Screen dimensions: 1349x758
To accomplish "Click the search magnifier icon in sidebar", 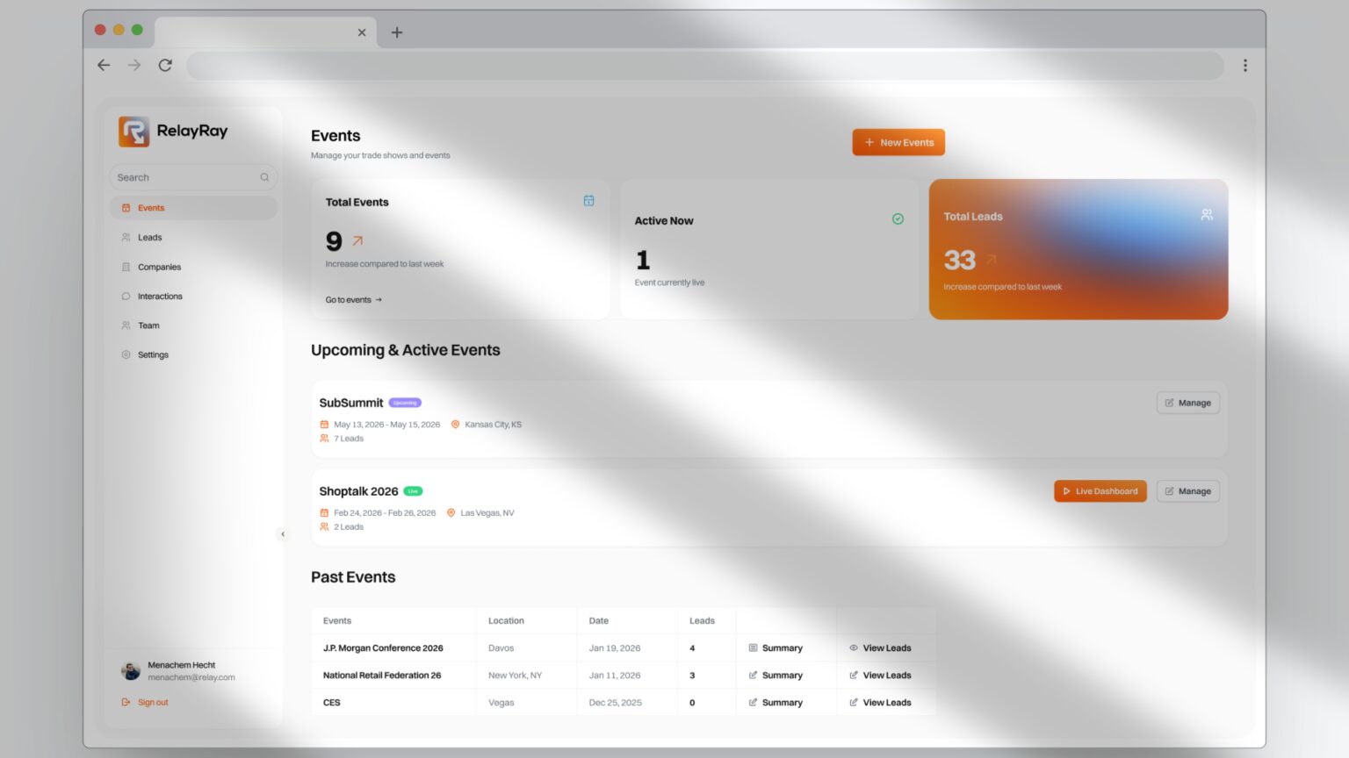I will [x=264, y=177].
